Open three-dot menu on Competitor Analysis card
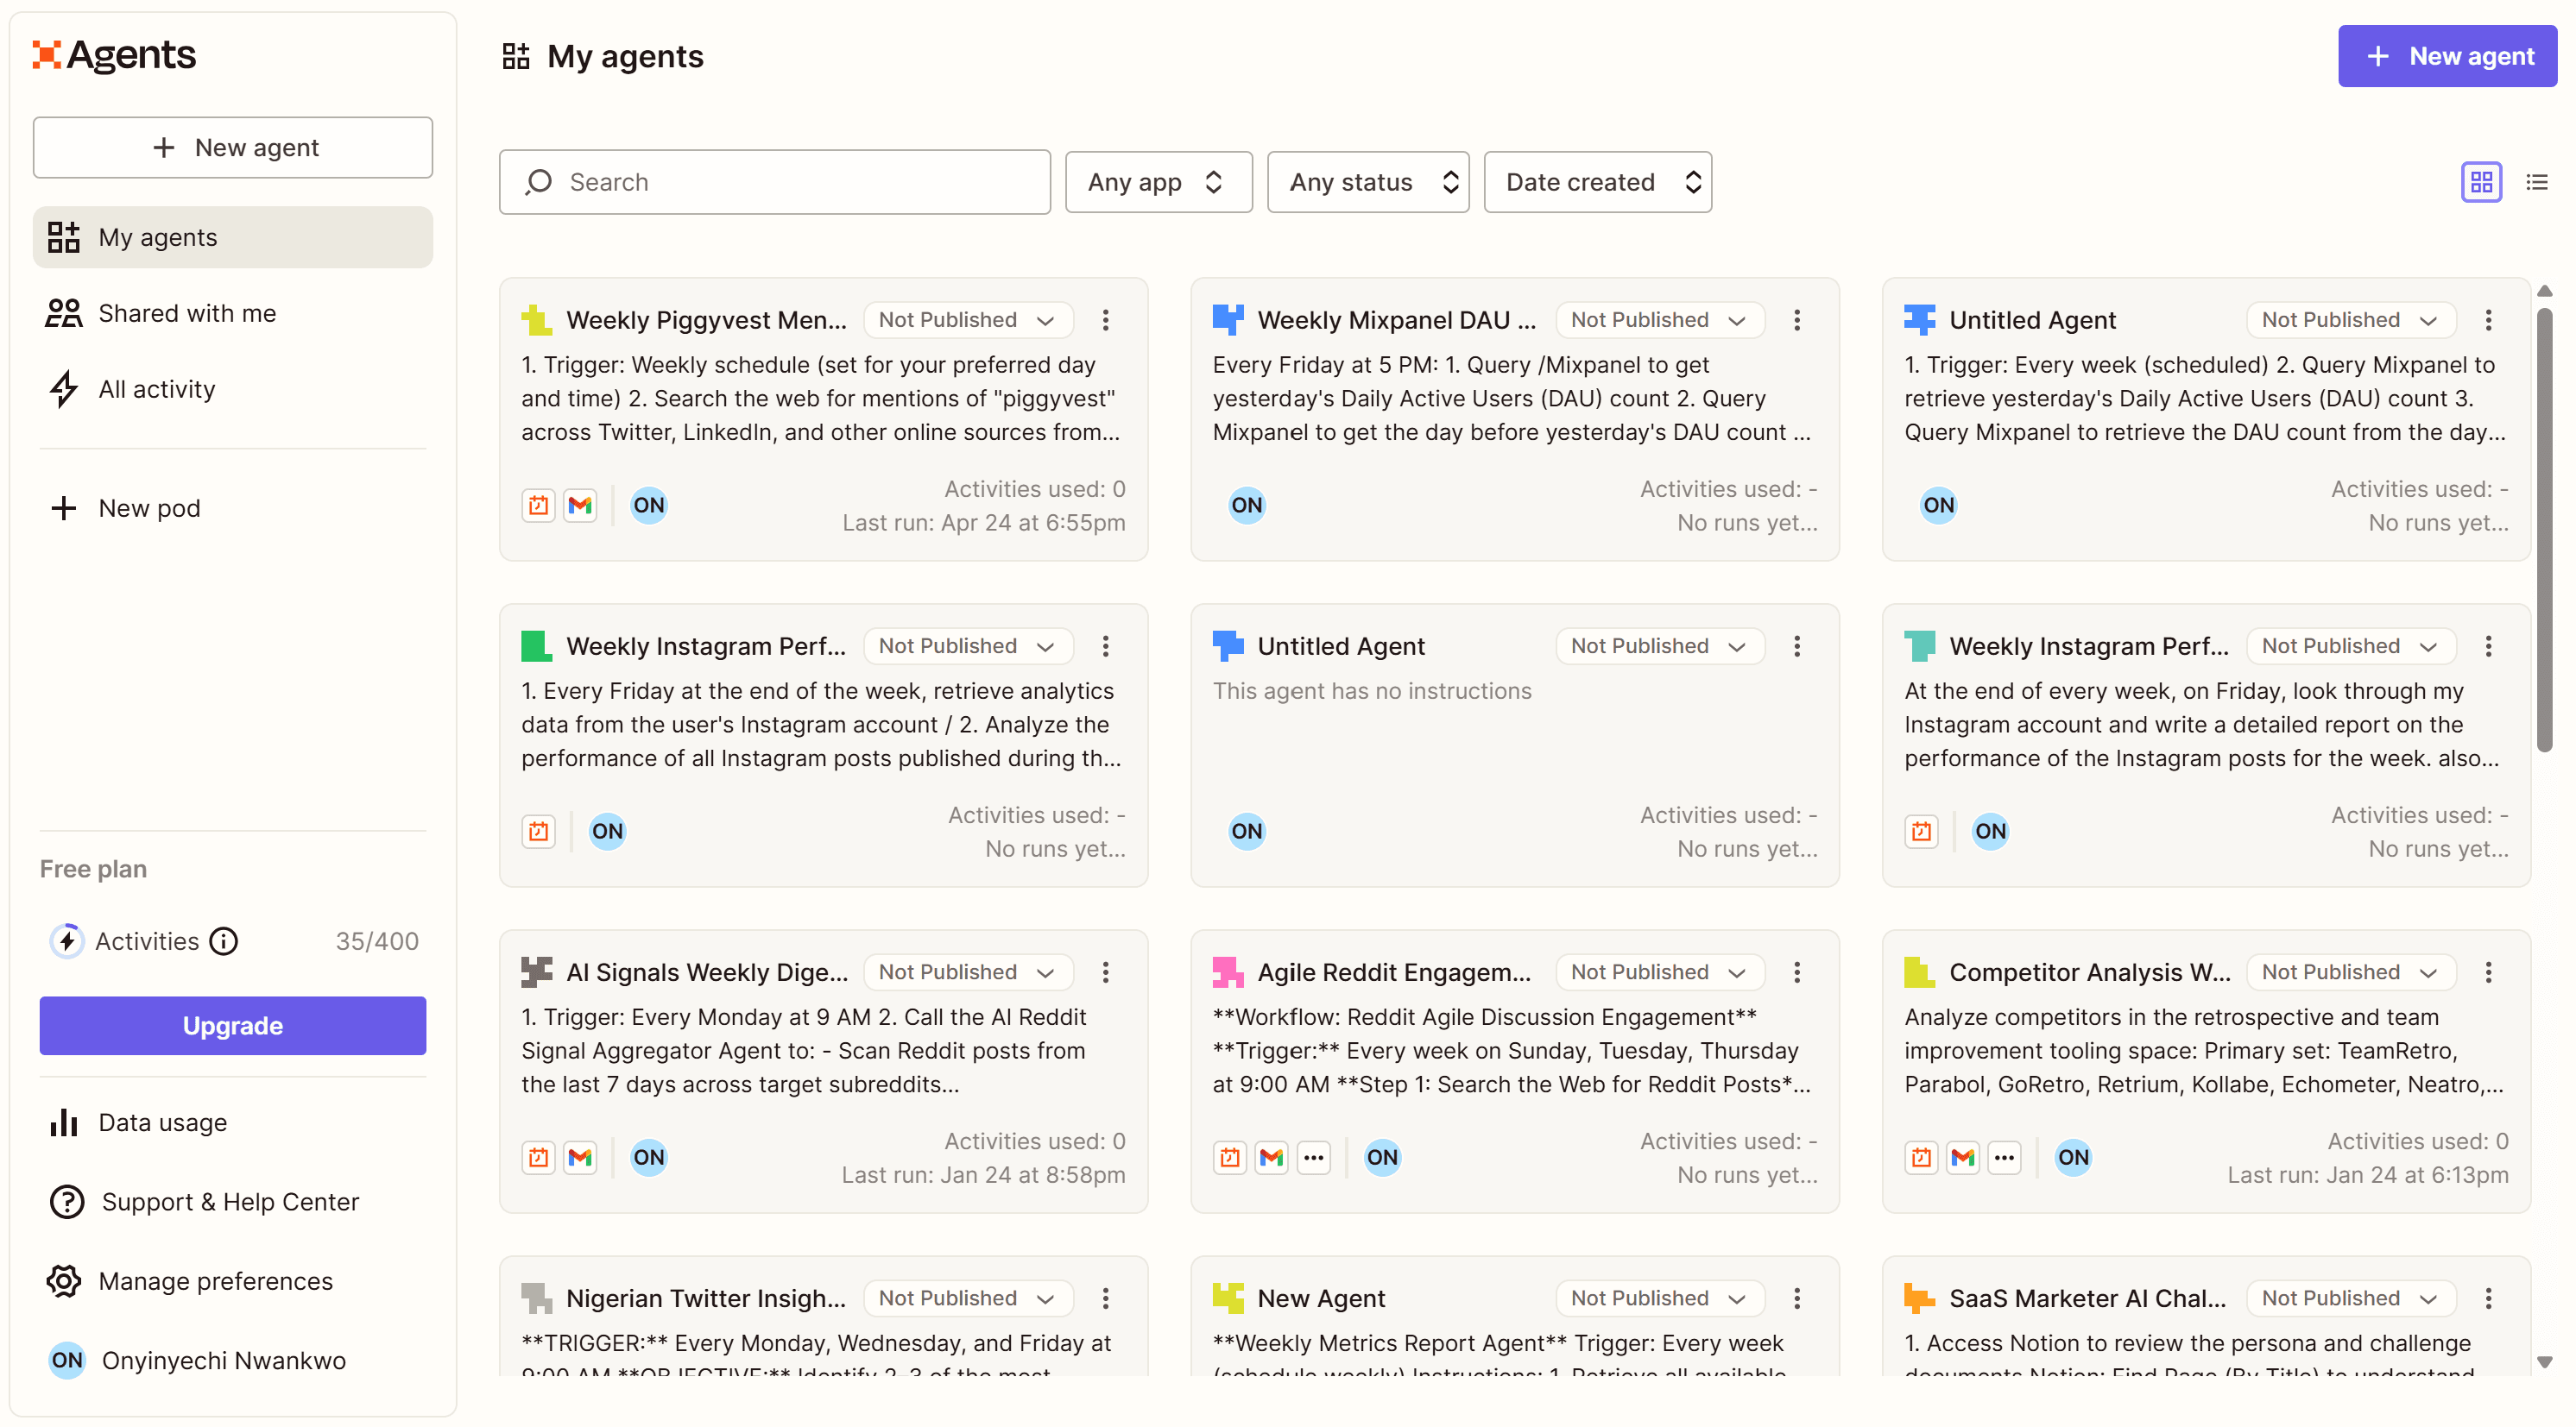The image size is (2576, 1427). point(2488,971)
